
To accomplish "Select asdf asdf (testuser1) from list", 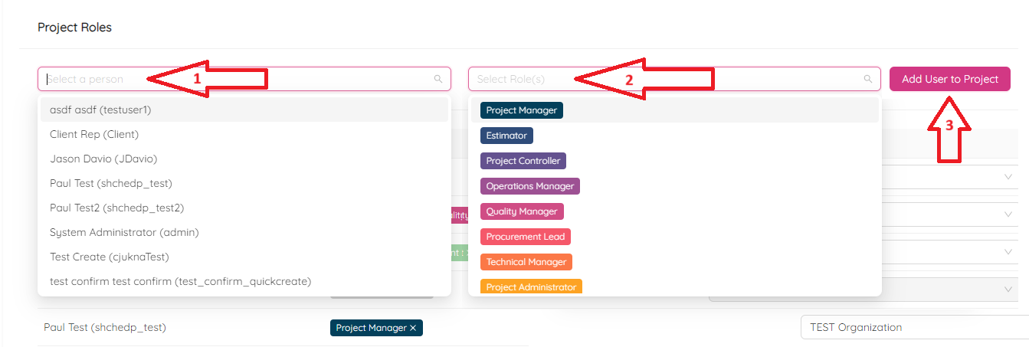I will 100,110.
